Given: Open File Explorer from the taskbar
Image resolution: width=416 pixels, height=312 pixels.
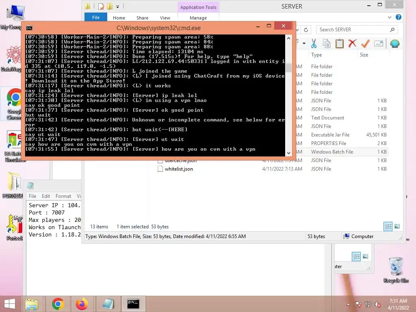Looking at the screenshot, I should point(32,304).
